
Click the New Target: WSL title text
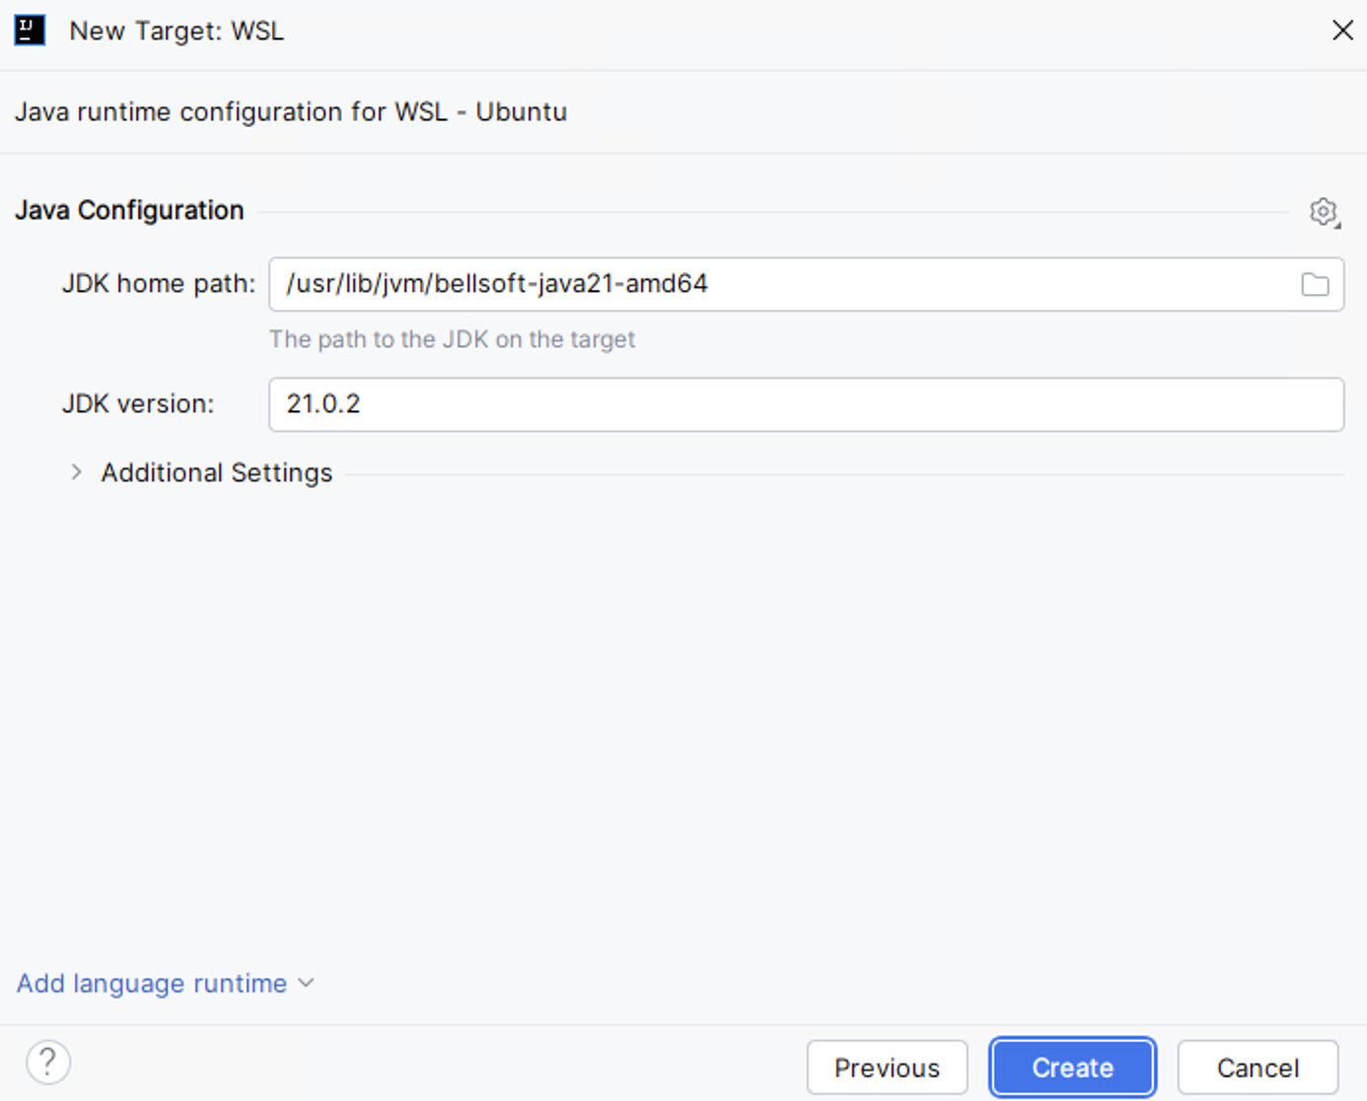(x=176, y=31)
